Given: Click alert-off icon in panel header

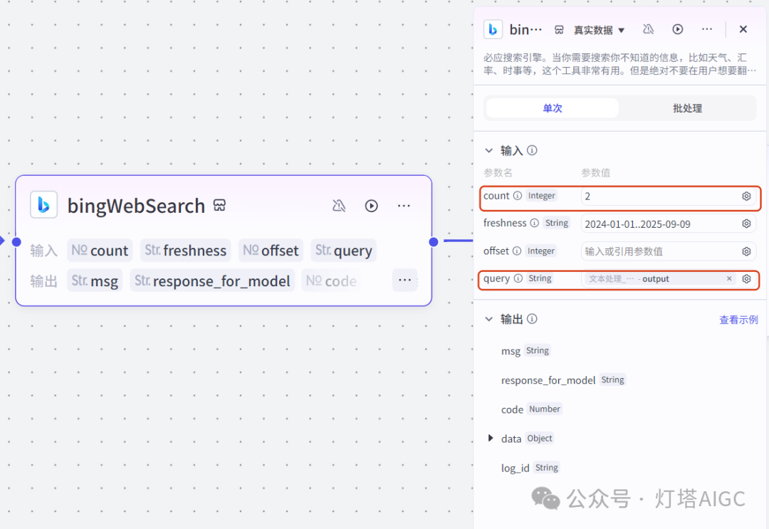Looking at the screenshot, I should 649,29.
